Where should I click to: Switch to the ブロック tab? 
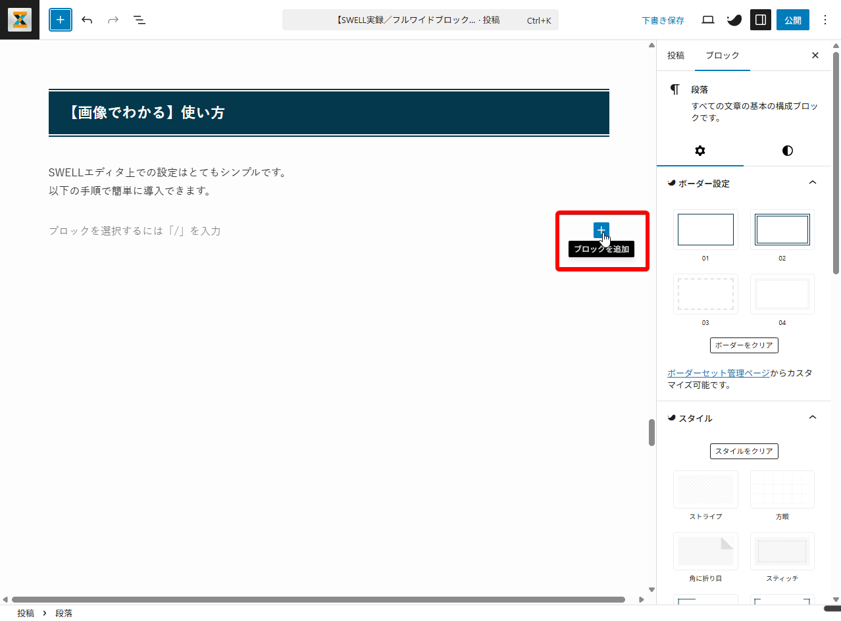coord(722,56)
